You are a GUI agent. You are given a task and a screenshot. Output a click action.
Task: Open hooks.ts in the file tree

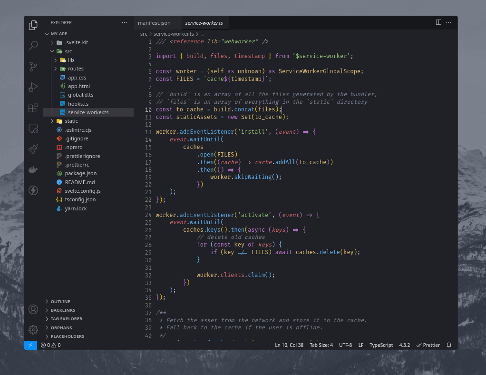(78, 104)
